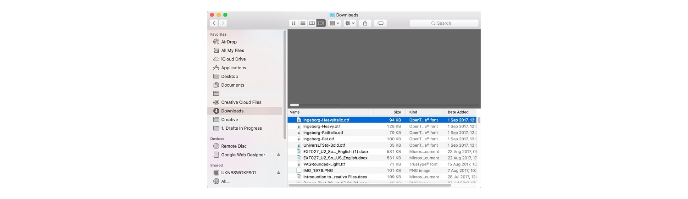The image size is (688, 199).
Task: Switch to column view in toolbar
Action: tap(312, 23)
